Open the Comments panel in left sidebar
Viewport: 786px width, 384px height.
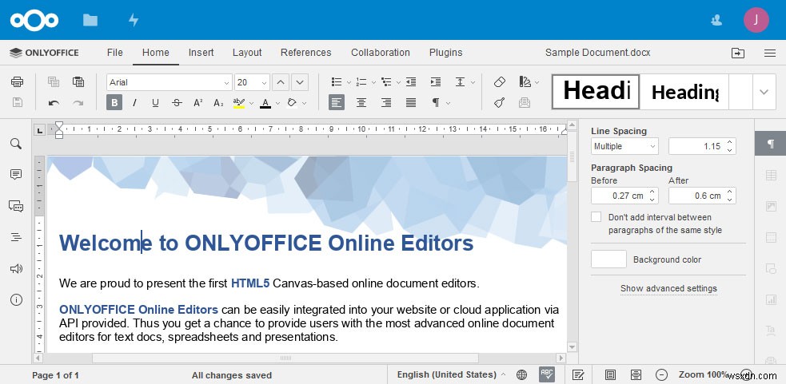[x=16, y=175]
